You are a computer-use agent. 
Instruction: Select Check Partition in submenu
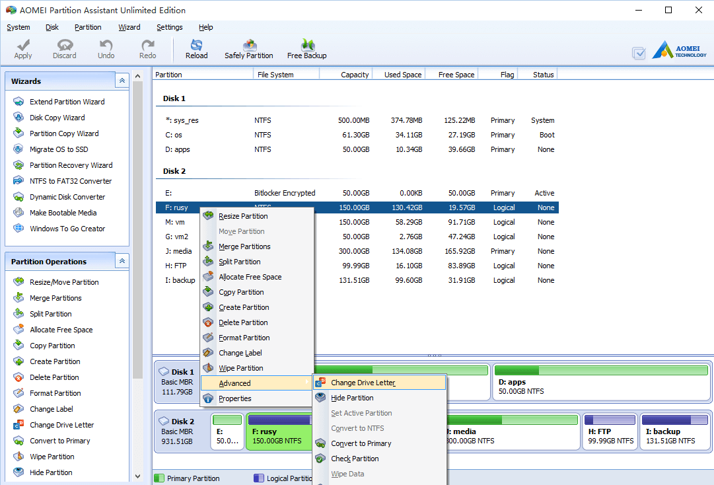[379, 459]
